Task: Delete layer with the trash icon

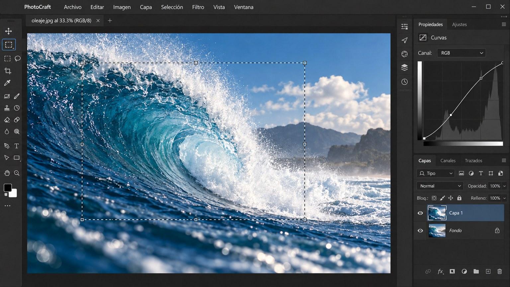Action: (x=500, y=271)
